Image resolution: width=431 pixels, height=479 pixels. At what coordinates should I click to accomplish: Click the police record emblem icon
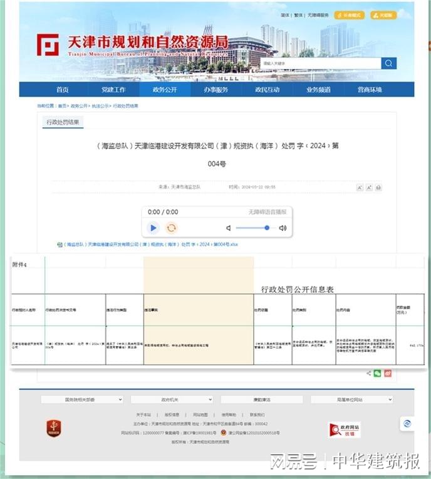(224, 433)
